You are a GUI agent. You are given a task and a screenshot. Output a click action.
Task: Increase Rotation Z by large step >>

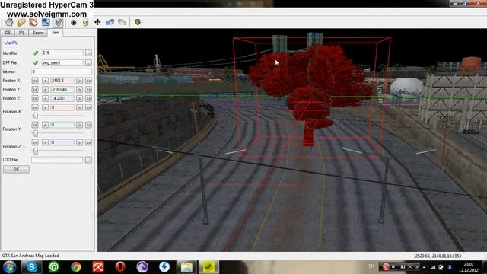[x=88, y=142]
